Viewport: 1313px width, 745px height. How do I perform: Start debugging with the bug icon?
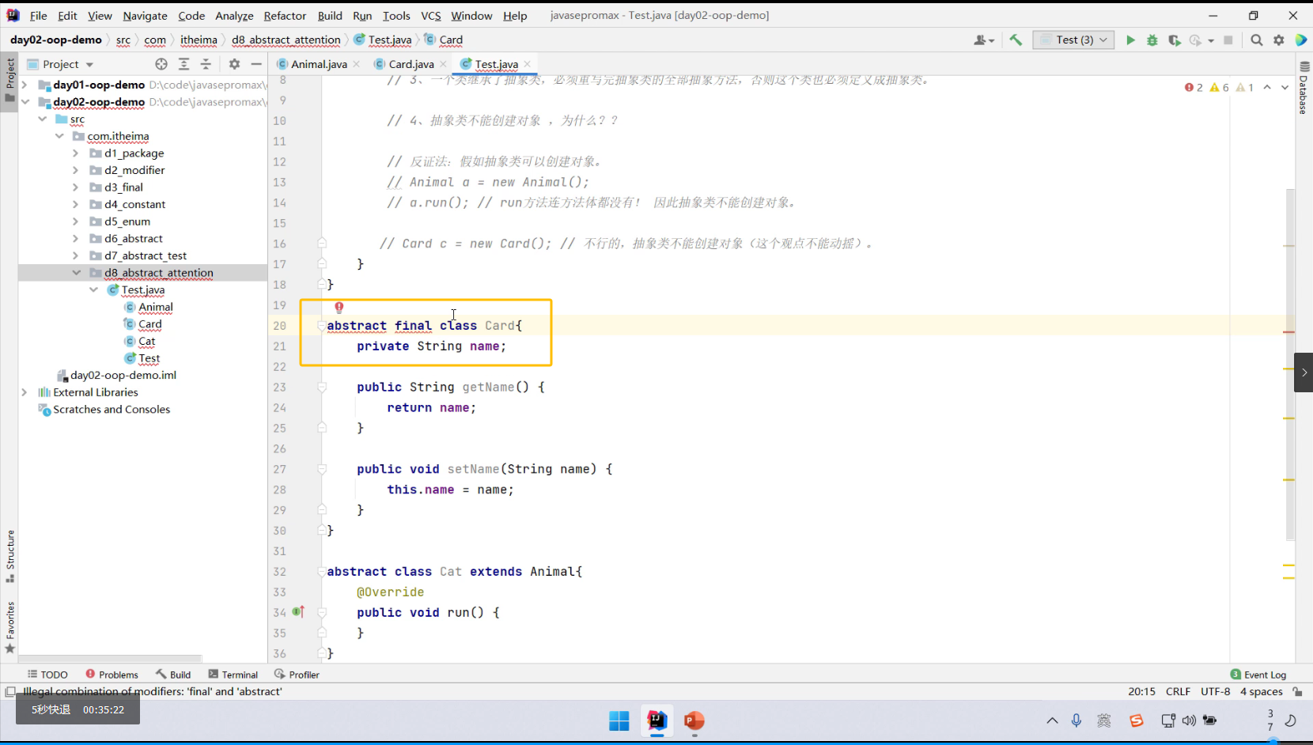(1152, 40)
